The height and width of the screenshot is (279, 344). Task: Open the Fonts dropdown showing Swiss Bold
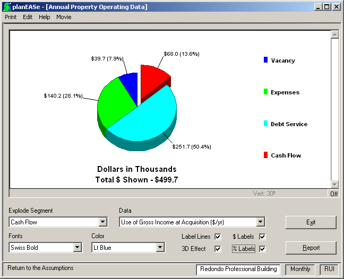pos(77,247)
